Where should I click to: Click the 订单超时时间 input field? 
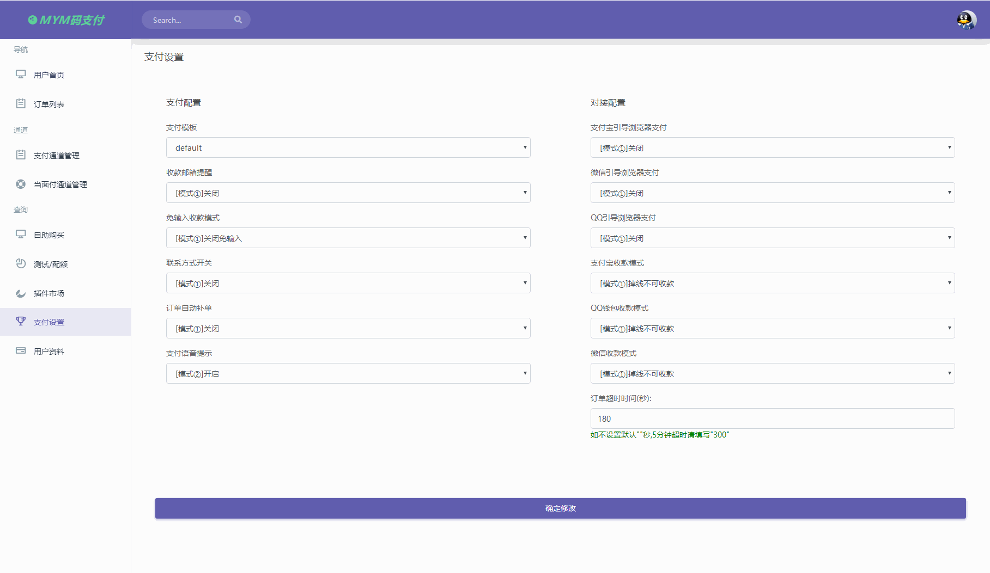pos(772,418)
